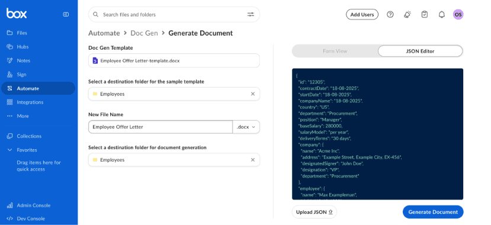Go to Automate breadcrumb
The width and height of the screenshot is (491, 225).
point(104,33)
